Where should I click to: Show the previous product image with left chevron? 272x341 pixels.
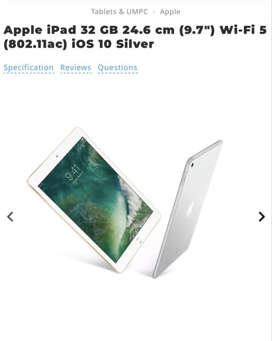coord(10,217)
